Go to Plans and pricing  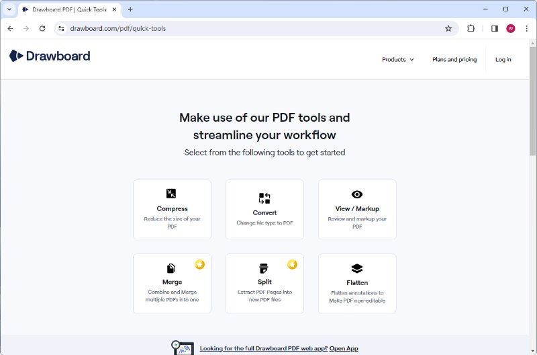pyautogui.click(x=454, y=59)
